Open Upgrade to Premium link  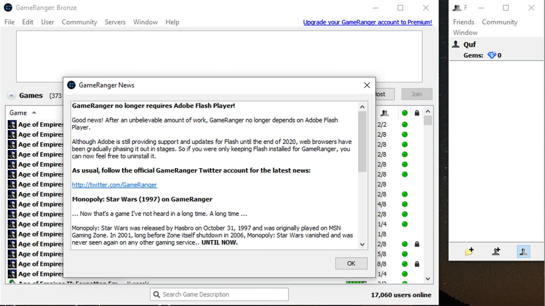(x=368, y=22)
